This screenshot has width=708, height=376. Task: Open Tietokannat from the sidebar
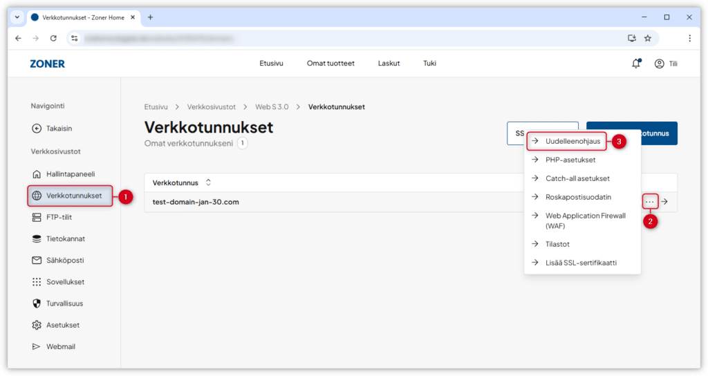pyautogui.click(x=65, y=238)
